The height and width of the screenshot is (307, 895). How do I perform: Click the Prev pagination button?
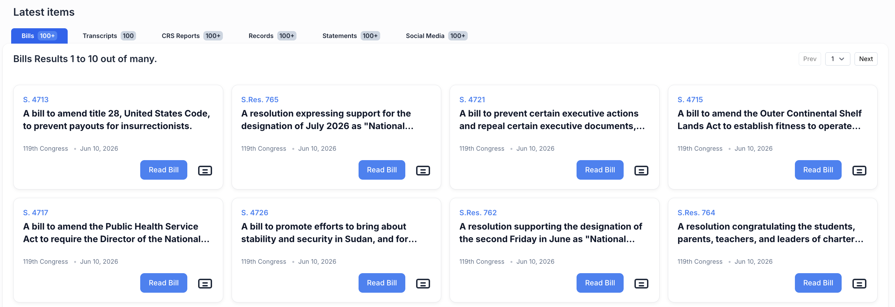[810, 59]
